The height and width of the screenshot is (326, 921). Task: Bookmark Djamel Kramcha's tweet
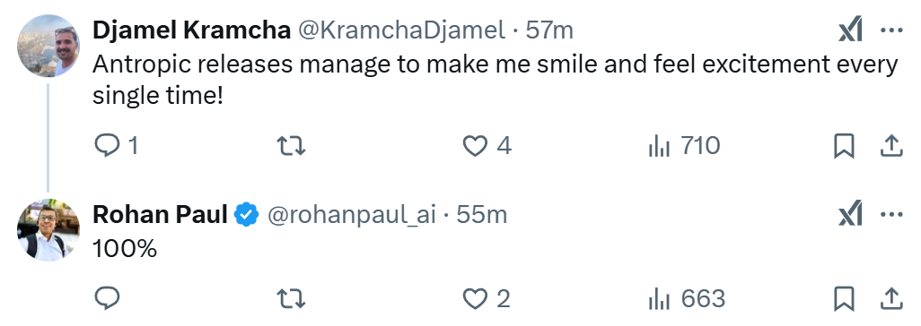844,146
